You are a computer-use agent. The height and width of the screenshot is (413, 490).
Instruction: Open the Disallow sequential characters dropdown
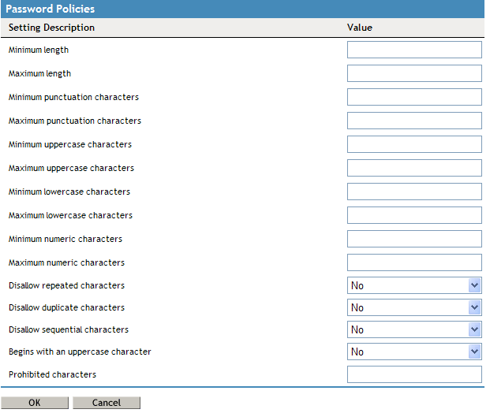(x=414, y=329)
